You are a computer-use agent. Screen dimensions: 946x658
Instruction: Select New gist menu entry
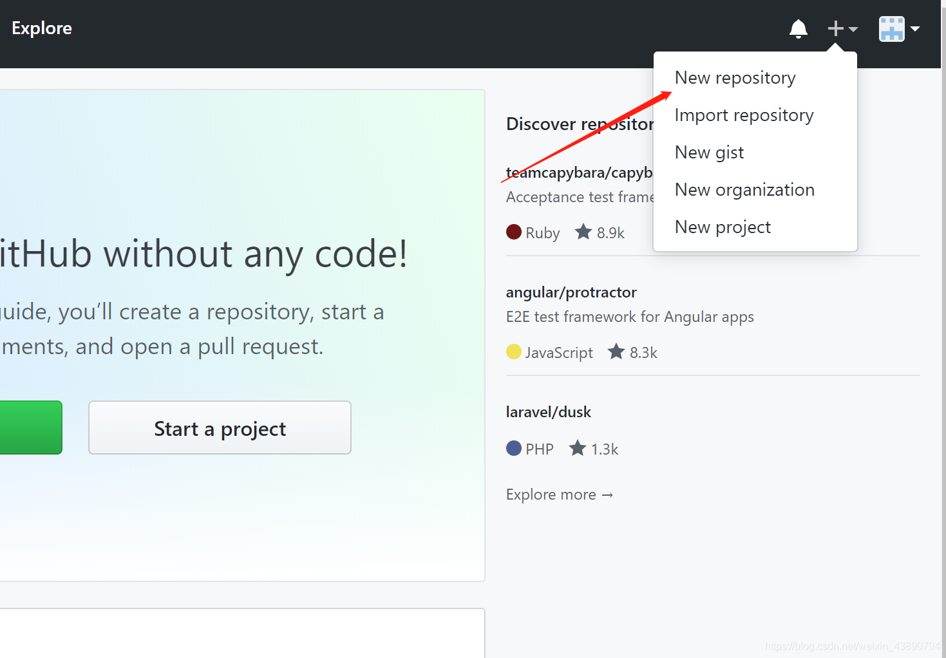(755, 152)
